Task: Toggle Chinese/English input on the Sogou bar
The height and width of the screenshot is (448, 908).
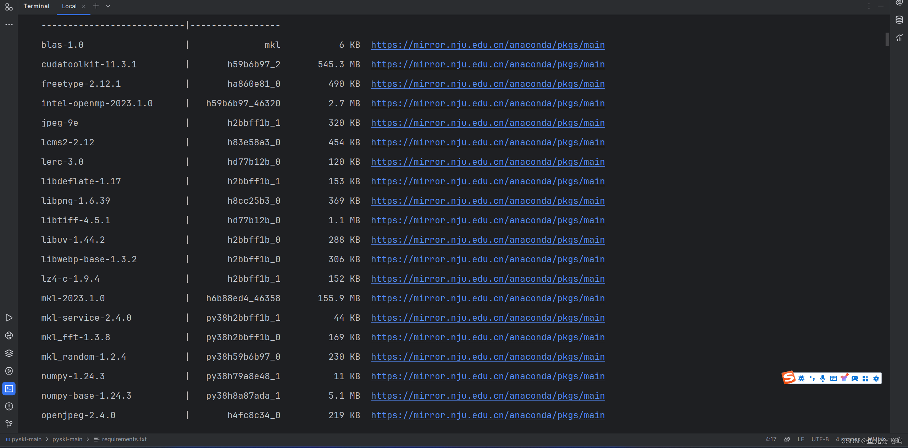Action: tap(801, 378)
